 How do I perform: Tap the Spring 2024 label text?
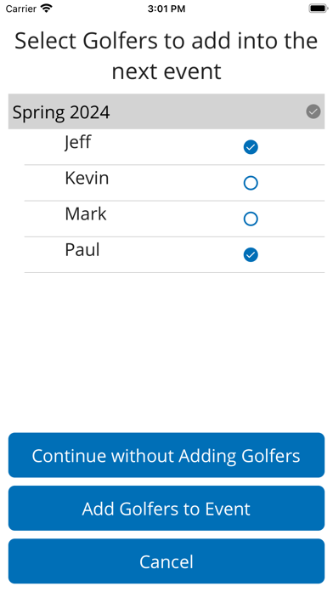click(x=61, y=112)
